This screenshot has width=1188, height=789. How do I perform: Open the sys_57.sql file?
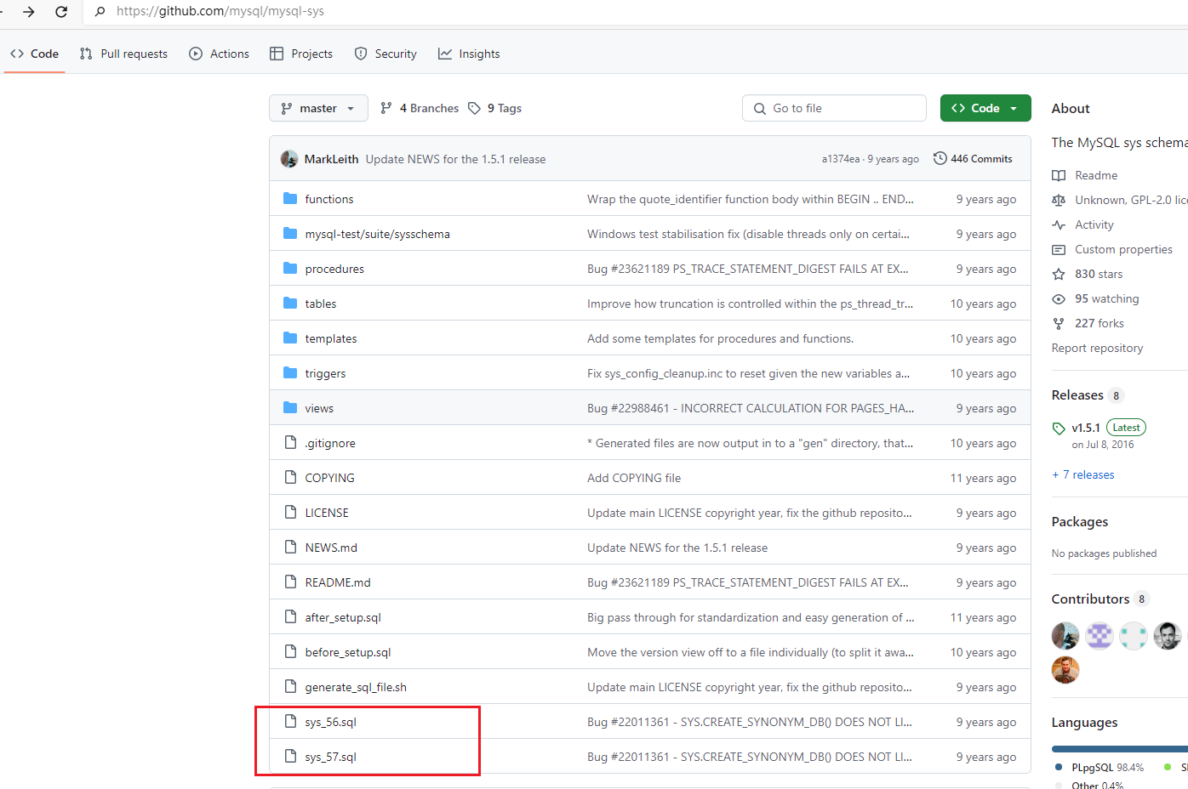tap(330, 757)
